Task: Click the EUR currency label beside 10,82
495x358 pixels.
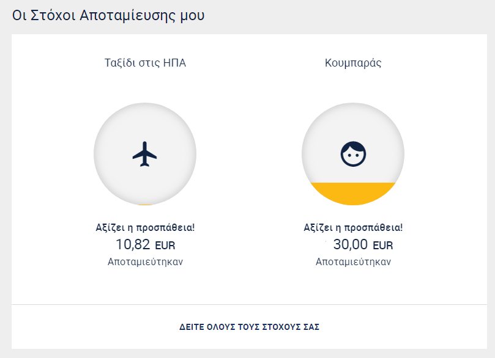Action: (x=165, y=246)
